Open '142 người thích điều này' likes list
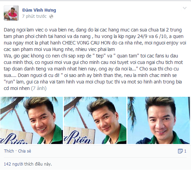The image size is (191, 170). 28,164
